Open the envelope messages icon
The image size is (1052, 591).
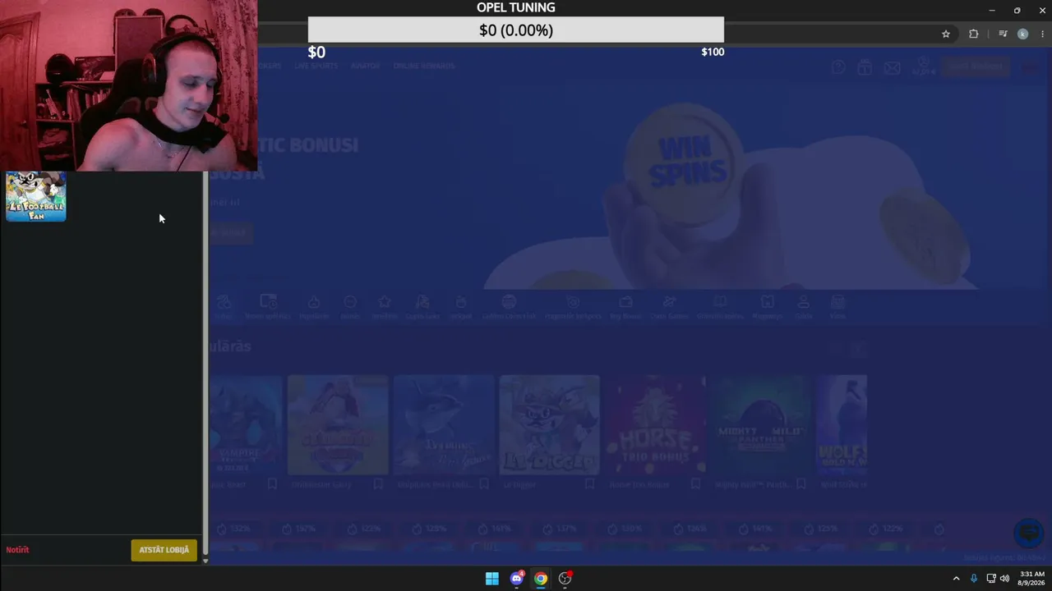pyautogui.click(x=892, y=67)
